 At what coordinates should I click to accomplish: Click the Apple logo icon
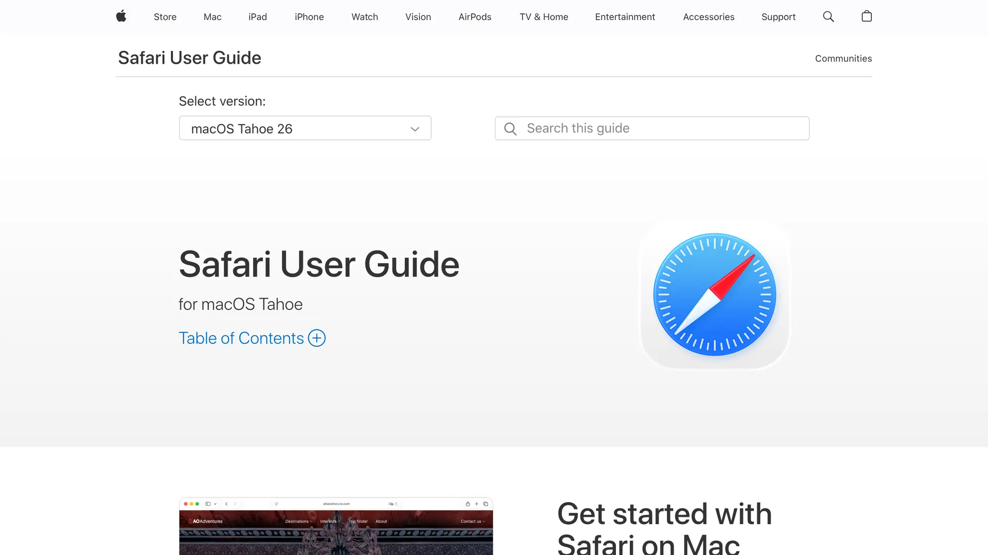(x=121, y=16)
